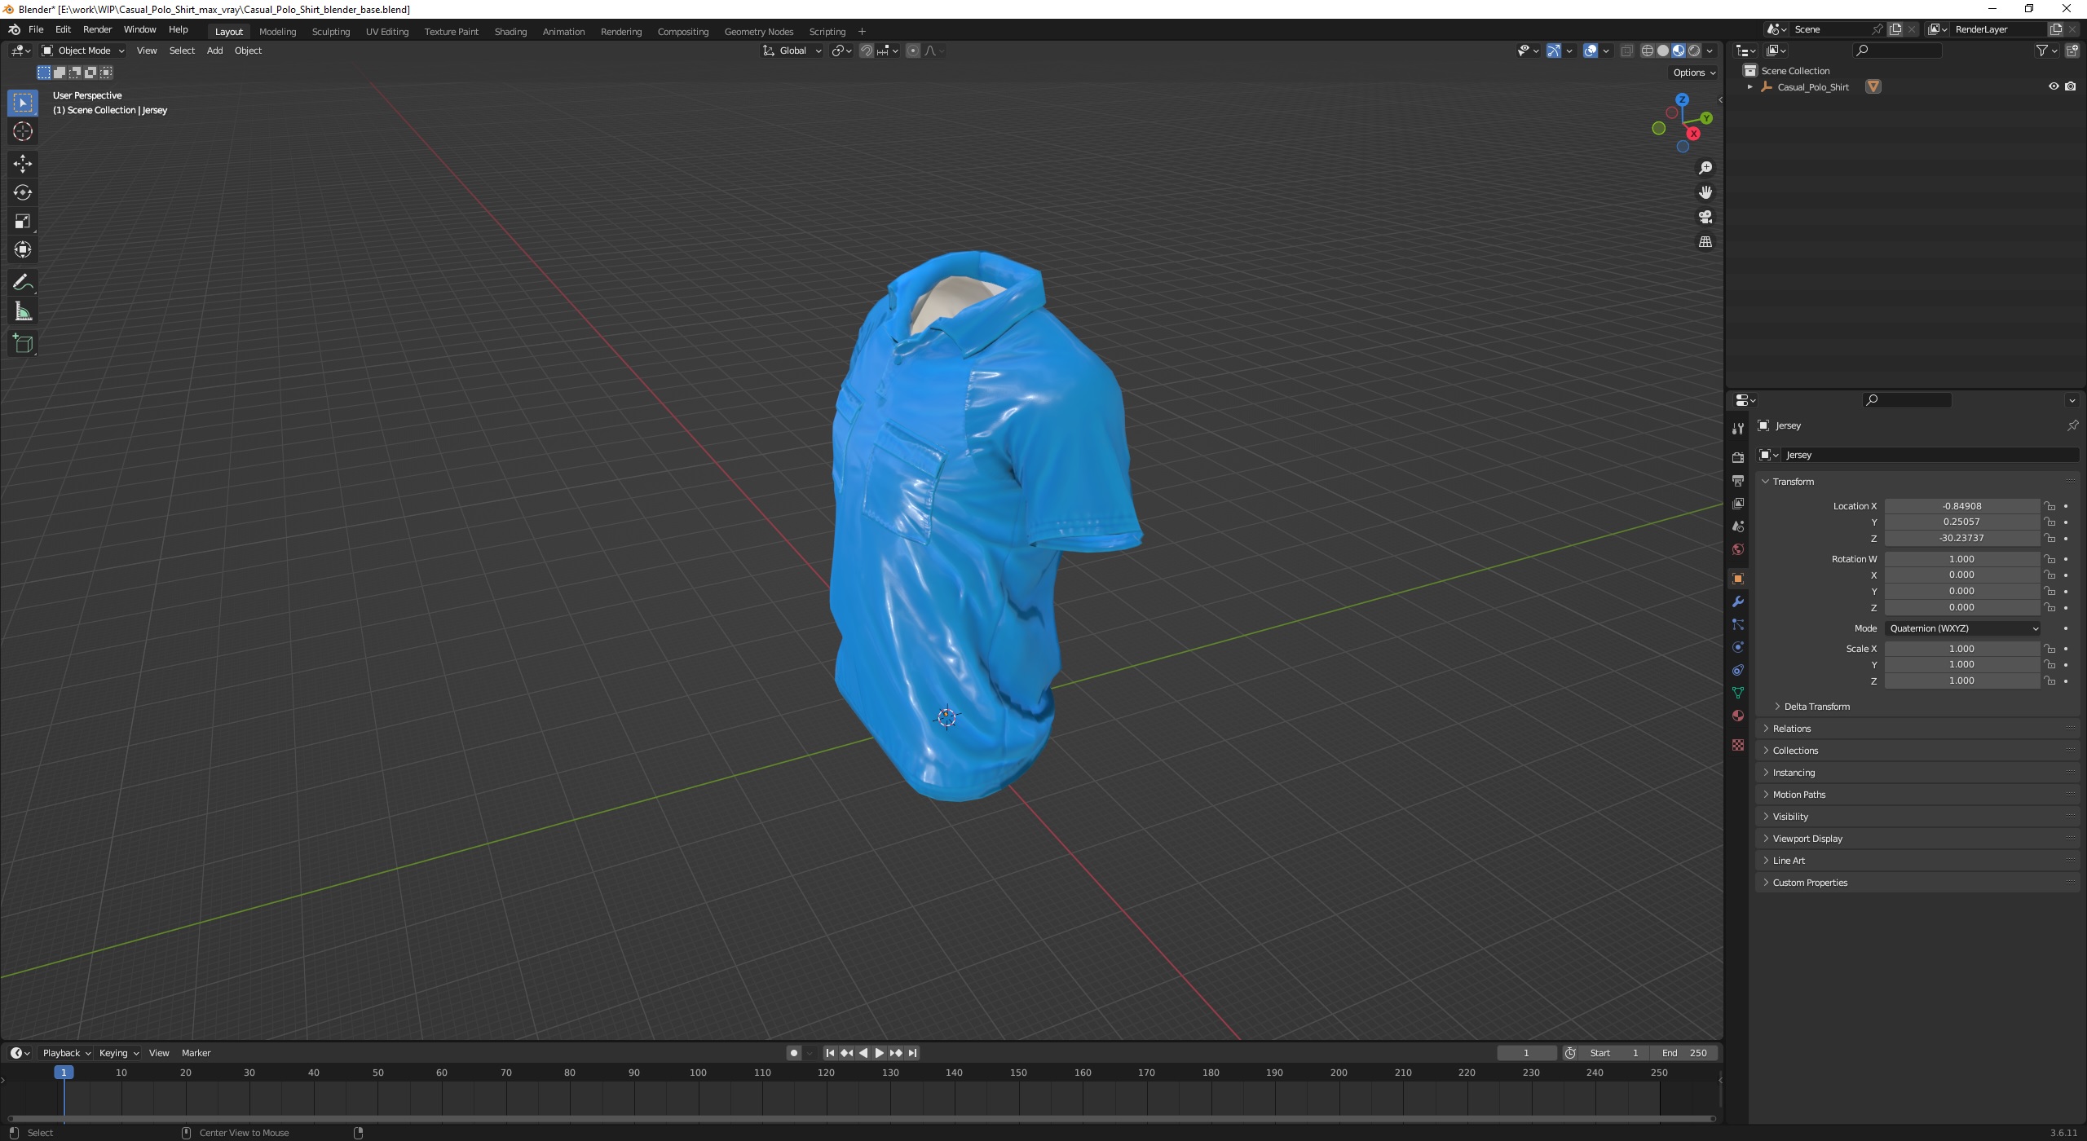This screenshot has width=2087, height=1141.
Task: Expand the Casual_Polo_Shirt tree item
Action: click(1749, 87)
